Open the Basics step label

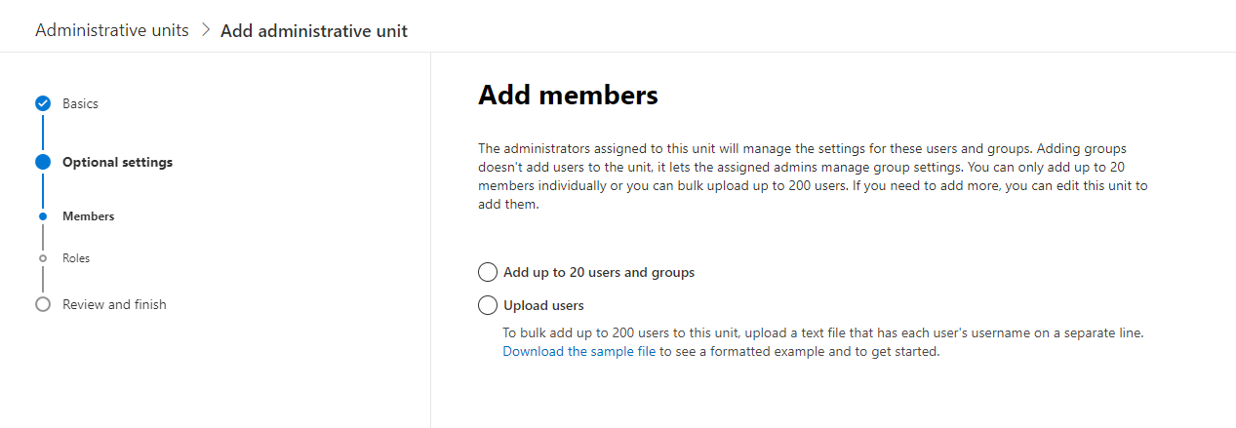80,103
